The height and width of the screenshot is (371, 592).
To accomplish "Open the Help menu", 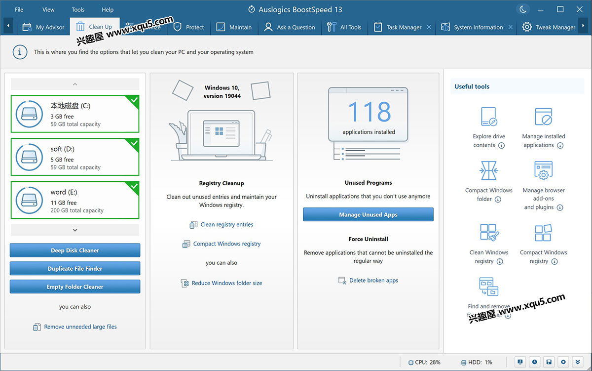I will click(x=108, y=9).
